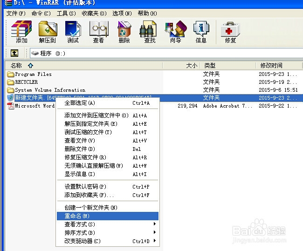Click the System Volume Information folder icon
This screenshot has height=251, width=303.
[x=11, y=90]
